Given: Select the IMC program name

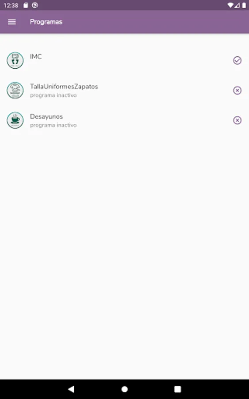Looking at the screenshot, I should tap(36, 56).
